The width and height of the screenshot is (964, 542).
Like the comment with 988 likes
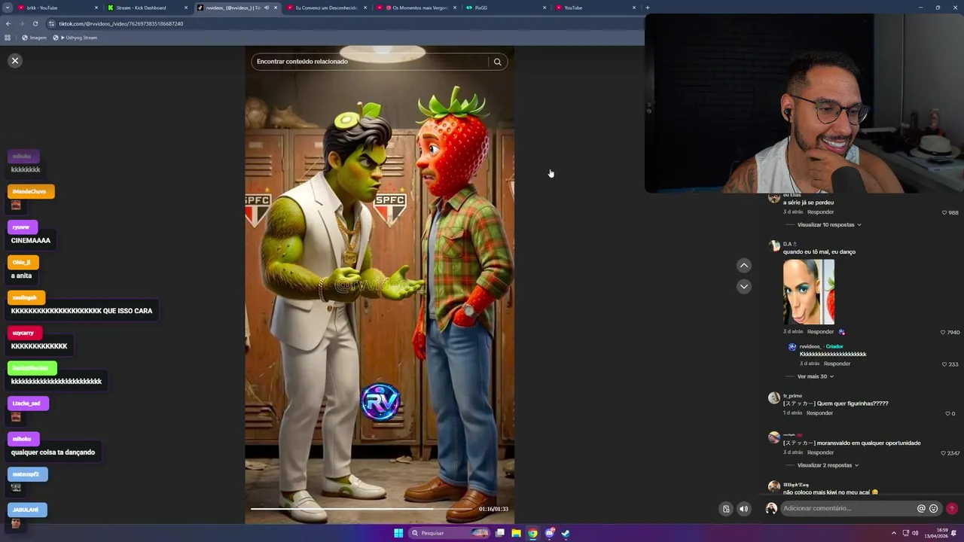tap(944, 213)
